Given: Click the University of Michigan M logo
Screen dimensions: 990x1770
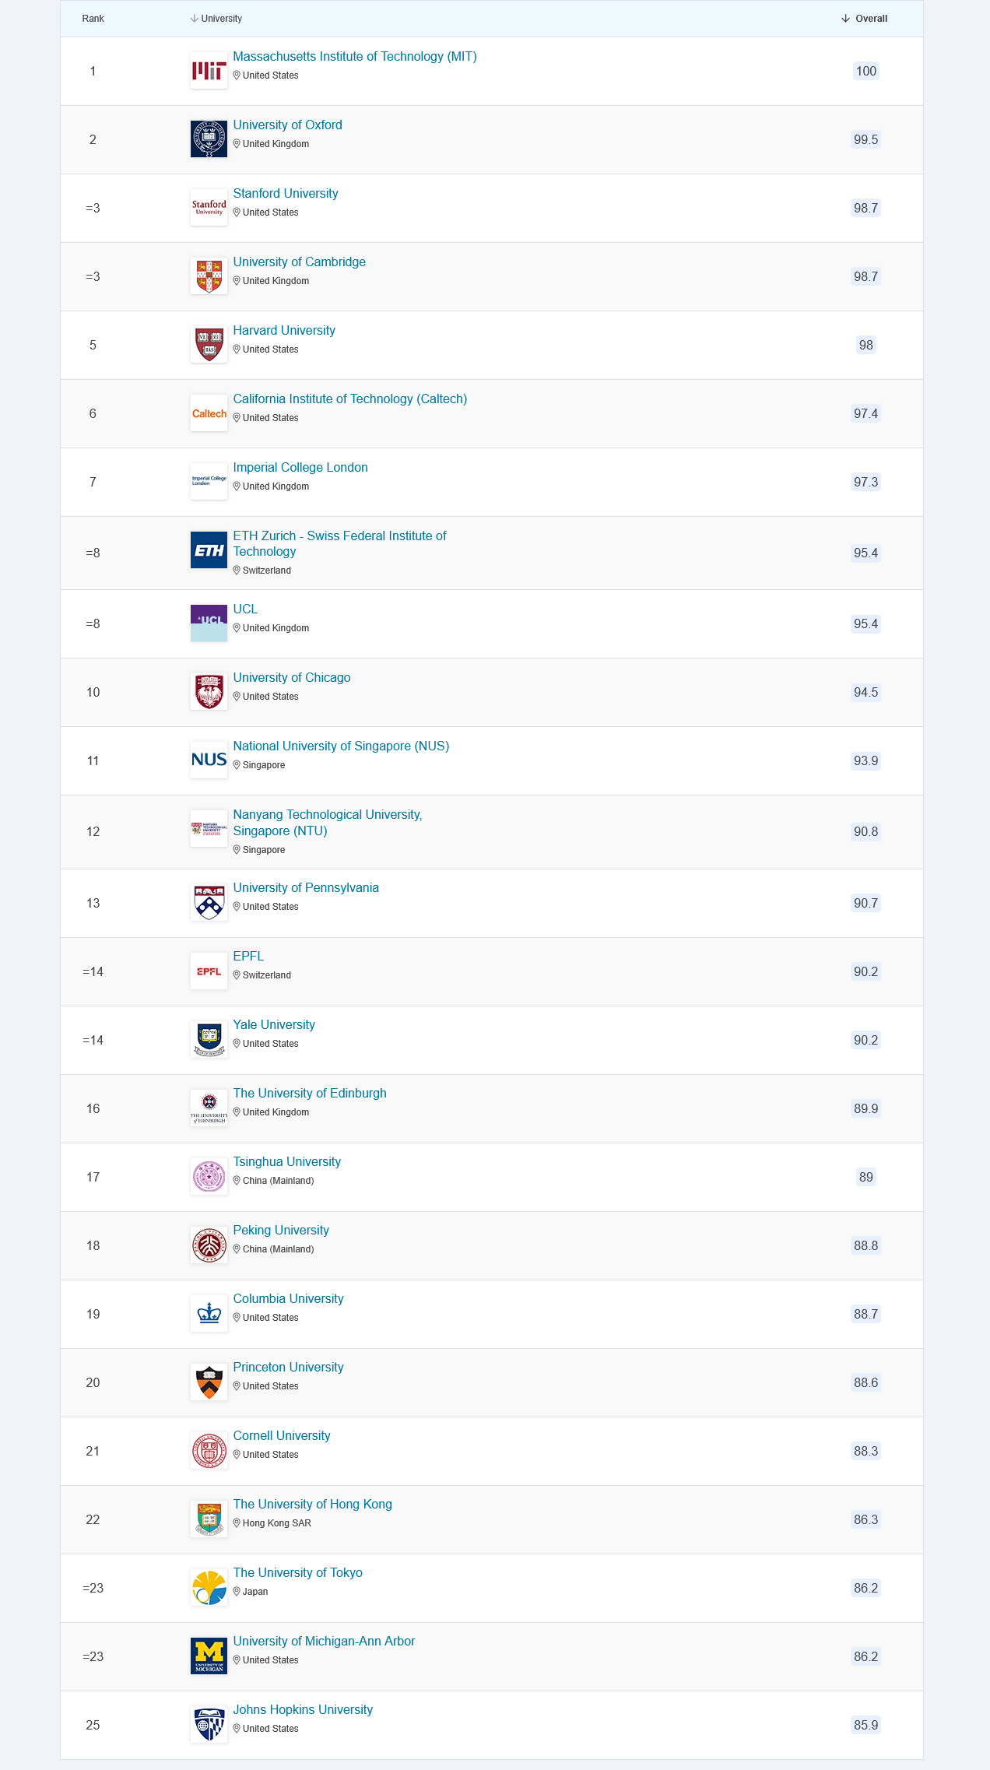Looking at the screenshot, I should [209, 1656].
